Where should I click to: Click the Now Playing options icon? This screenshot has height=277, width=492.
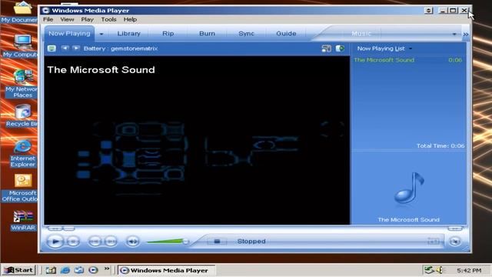(x=52, y=48)
